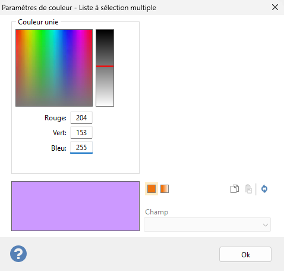
Task: Select the Vert value field
Action: [x=81, y=133]
